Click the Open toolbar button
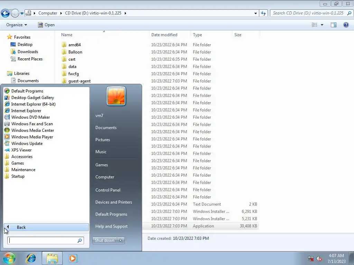 [46, 25]
